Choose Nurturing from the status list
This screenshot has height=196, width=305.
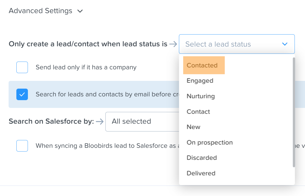[x=201, y=96]
